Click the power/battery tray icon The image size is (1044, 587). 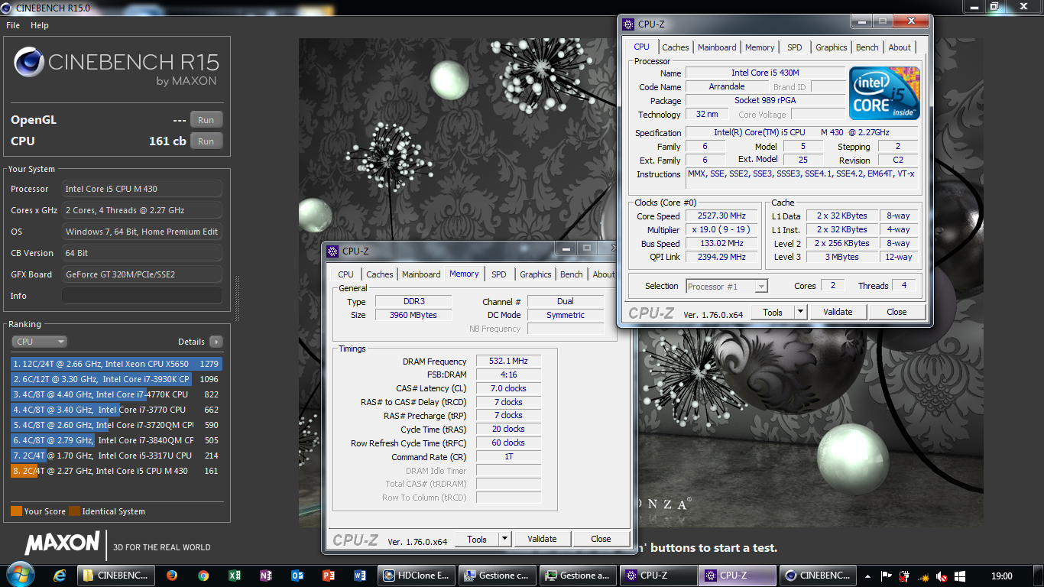pyautogui.click(x=905, y=576)
